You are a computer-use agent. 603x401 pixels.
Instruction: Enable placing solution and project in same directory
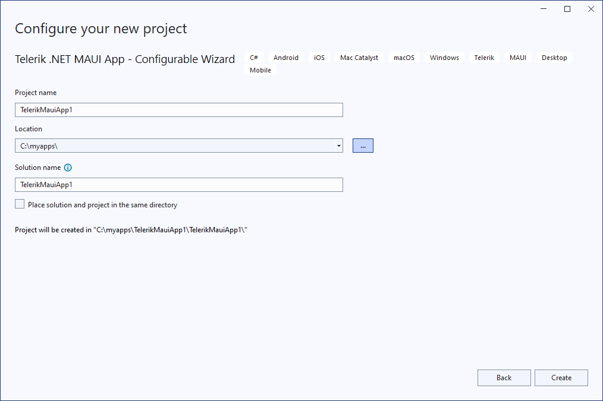point(19,204)
